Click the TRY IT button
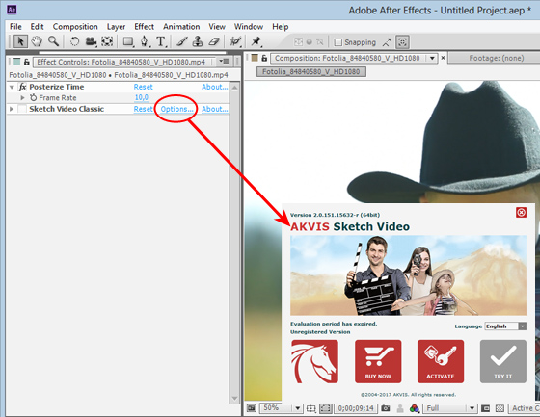 tap(503, 361)
